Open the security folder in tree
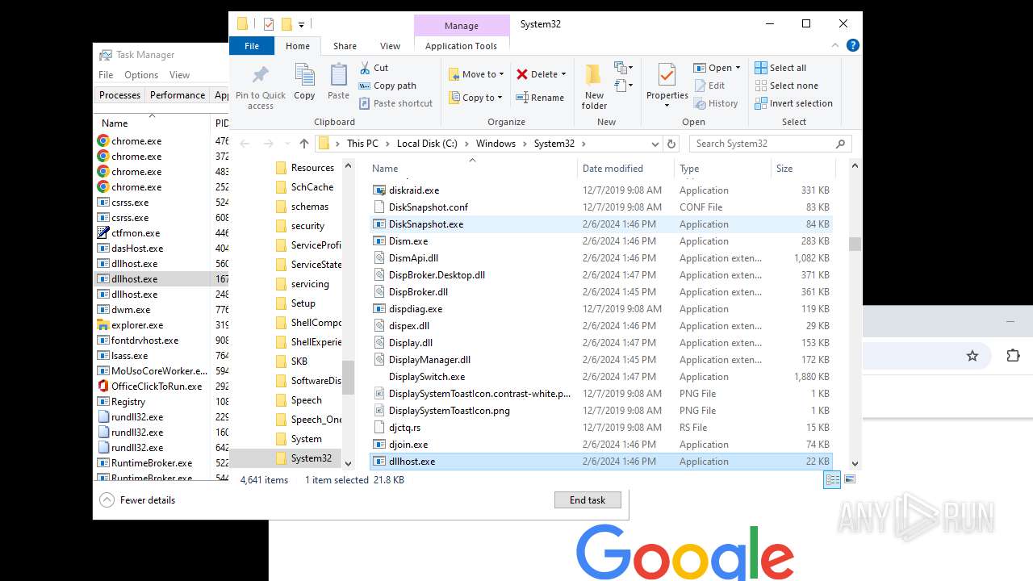This screenshot has height=581, width=1033. tap(307, 226)
